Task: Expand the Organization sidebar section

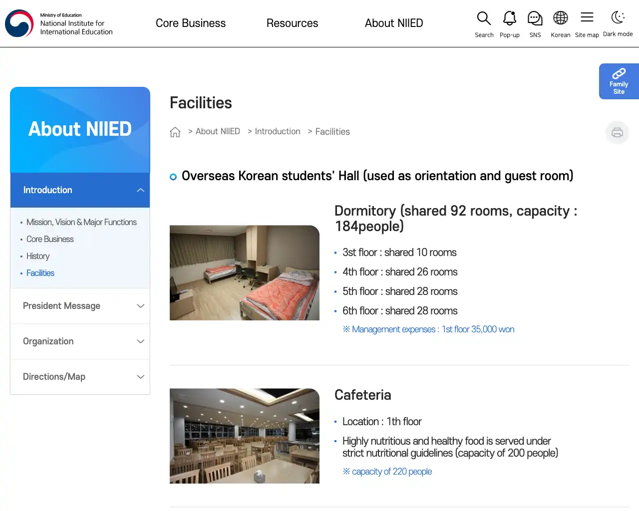Action: [80, 341]
